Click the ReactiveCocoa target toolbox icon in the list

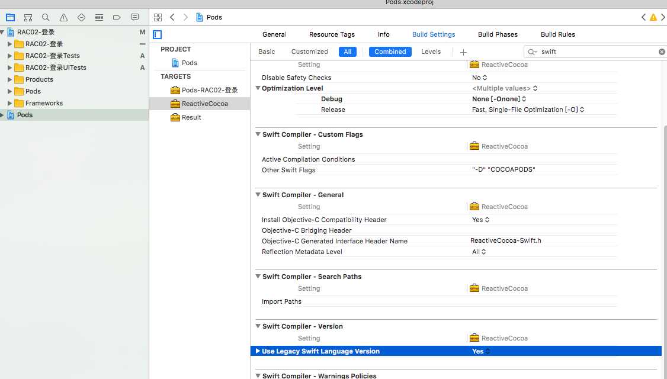(175, 104)
